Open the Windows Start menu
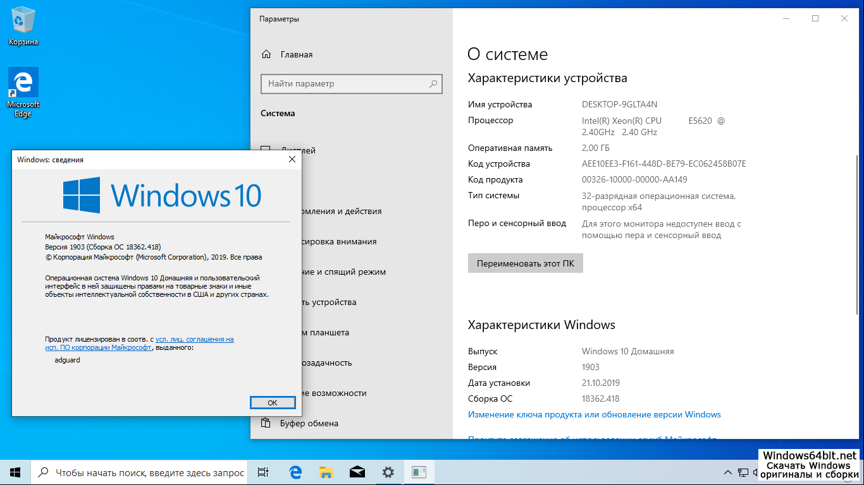 click(15, 472)
